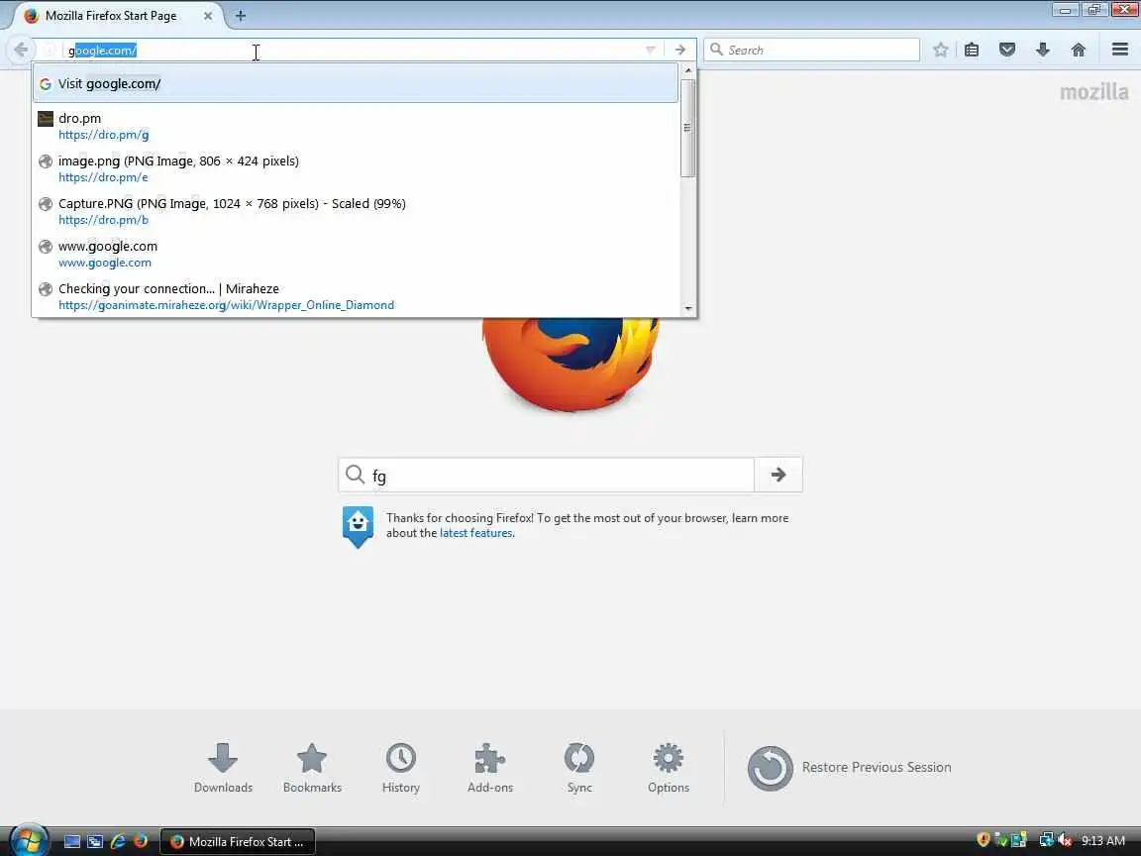Select the Mozilla Firefox Start Page tab
Image resolution: width=1141 pixels, height=856 pixels.
pyautogui.click(x=117, y=15)
